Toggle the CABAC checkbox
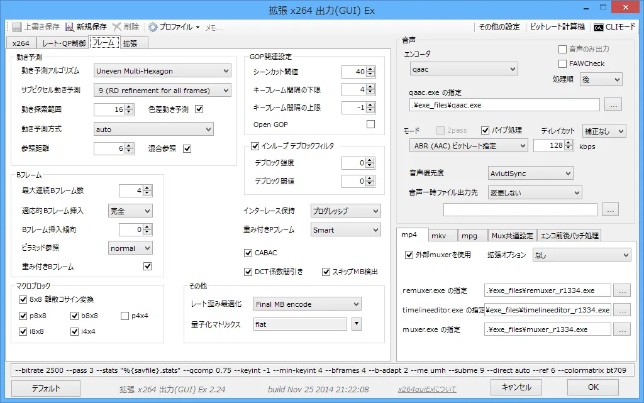Screen dimensions: 644x403 coord(248,253)
